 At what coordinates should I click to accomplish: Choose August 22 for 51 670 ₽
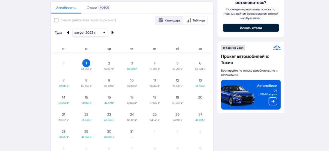[x=86, y=117]
